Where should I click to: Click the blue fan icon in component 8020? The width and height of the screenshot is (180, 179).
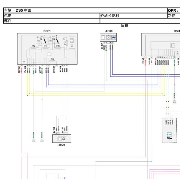[64, 139]
